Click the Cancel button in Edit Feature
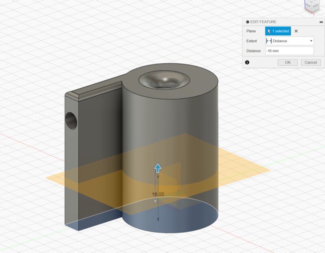The height and width of the screenshot is (253, 325). pyautogui.click(x=311, y=63)
